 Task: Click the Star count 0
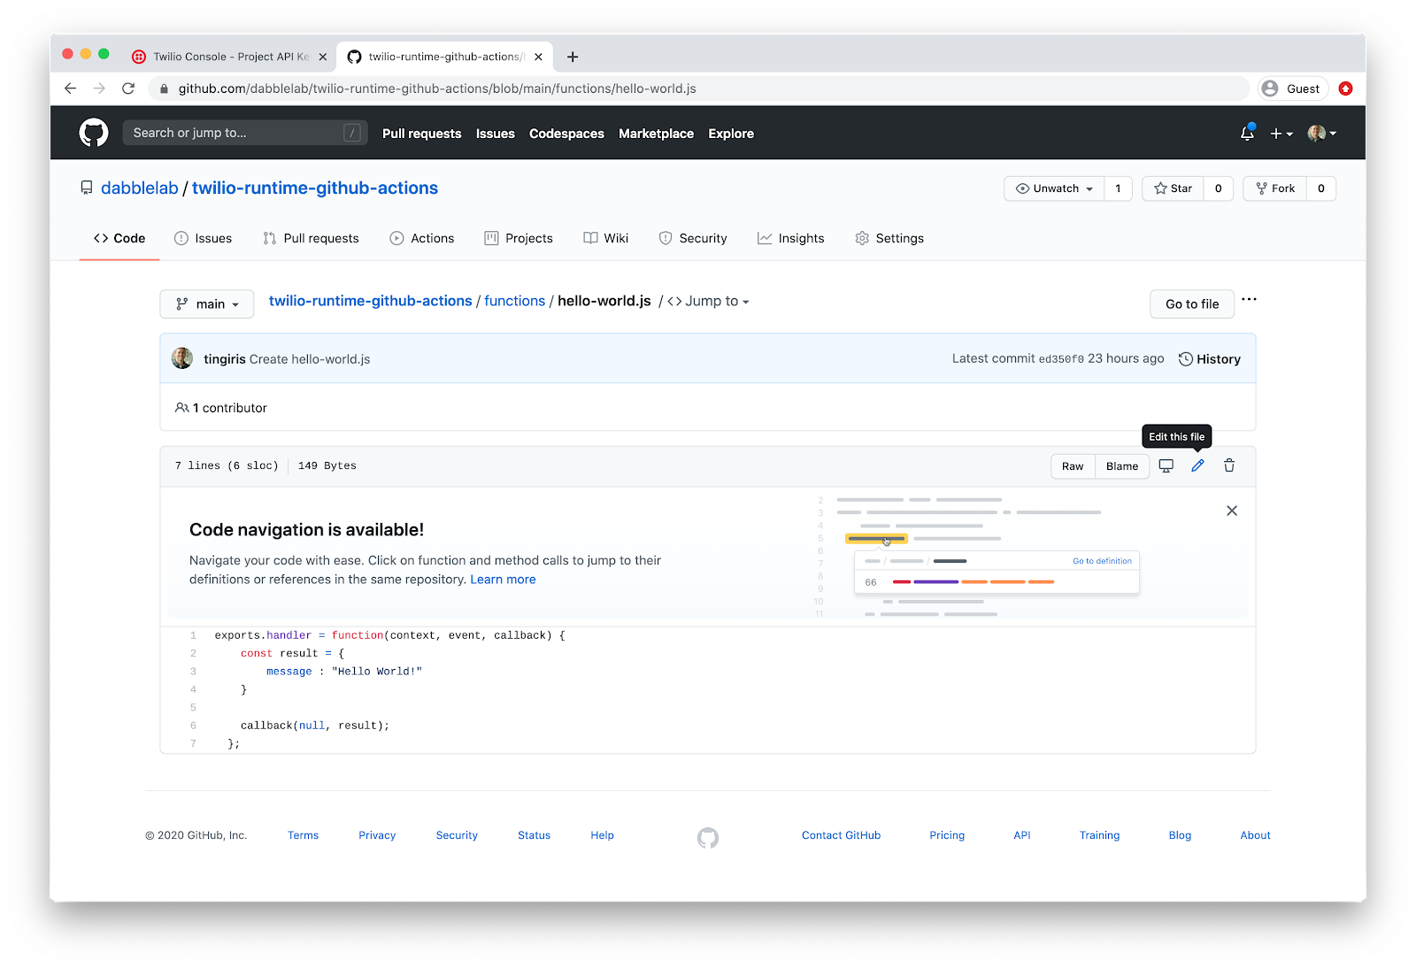click(1219, 188)
